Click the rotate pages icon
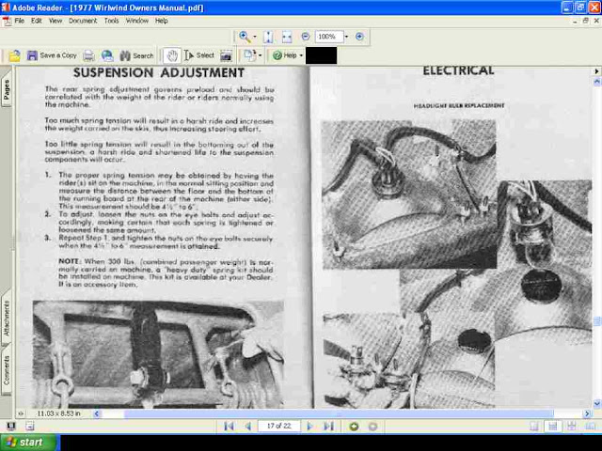The image size is (602, 451). 249,55
